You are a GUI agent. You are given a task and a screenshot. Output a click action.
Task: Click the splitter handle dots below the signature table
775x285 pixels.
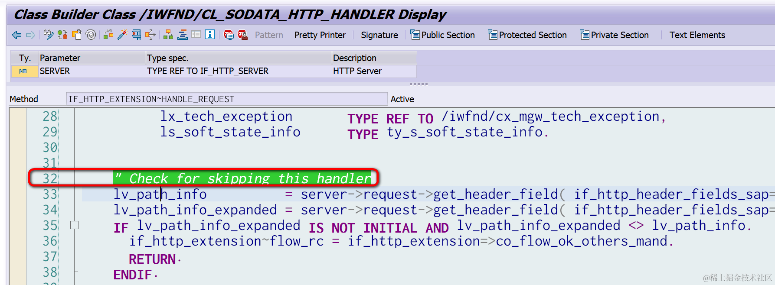[x=419, y=84]
